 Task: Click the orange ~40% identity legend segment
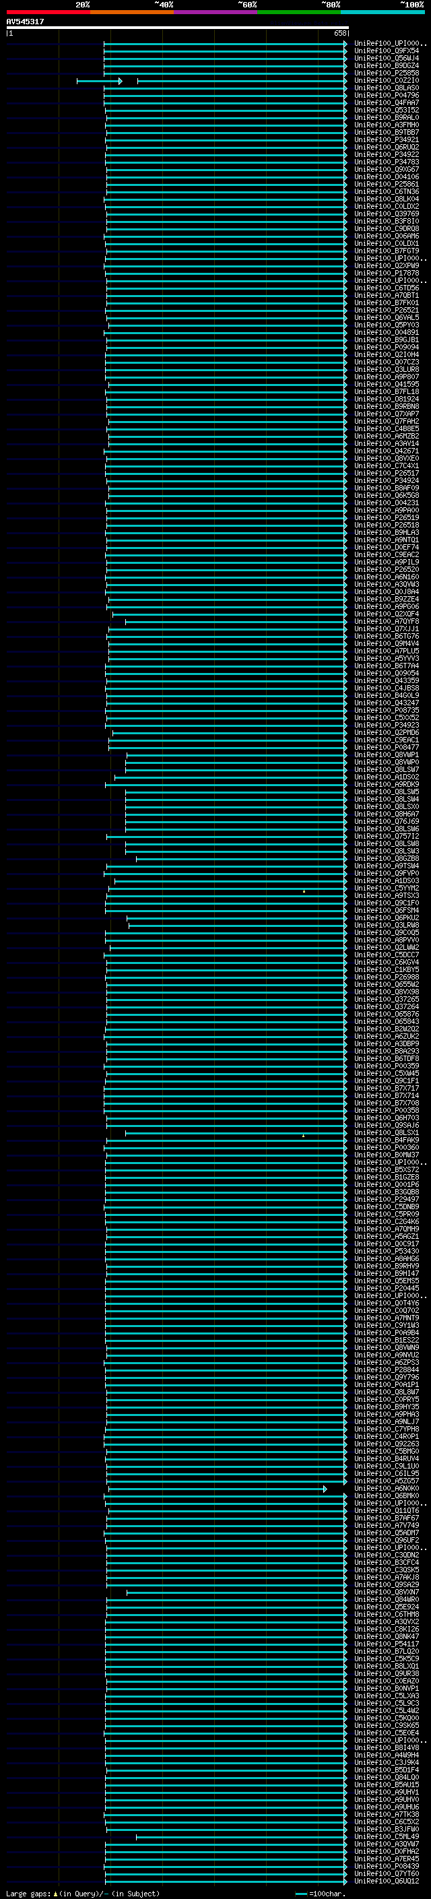click(x=132, y=13)
